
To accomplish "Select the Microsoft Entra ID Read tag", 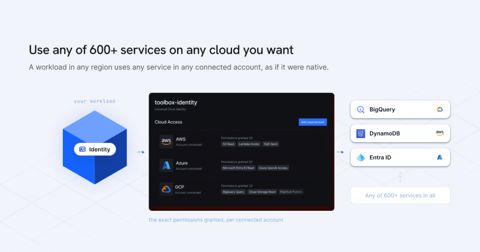I will 239,168.
